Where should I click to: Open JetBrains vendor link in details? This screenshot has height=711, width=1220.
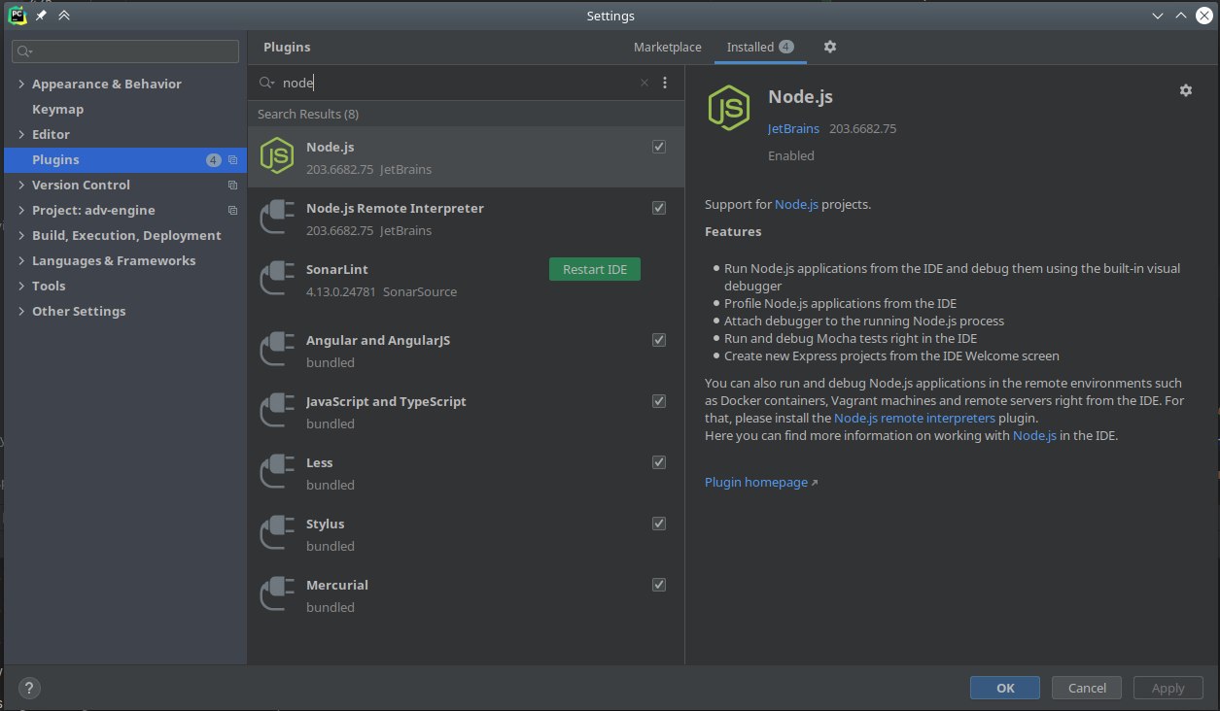[x=793, y=128]
